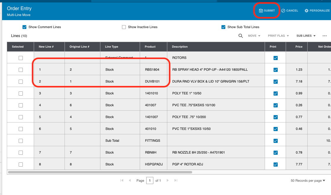Select the DUVB101 row checkbox
Image resolution: width=331 pixels, height=195 pixels.
point(21,82)
